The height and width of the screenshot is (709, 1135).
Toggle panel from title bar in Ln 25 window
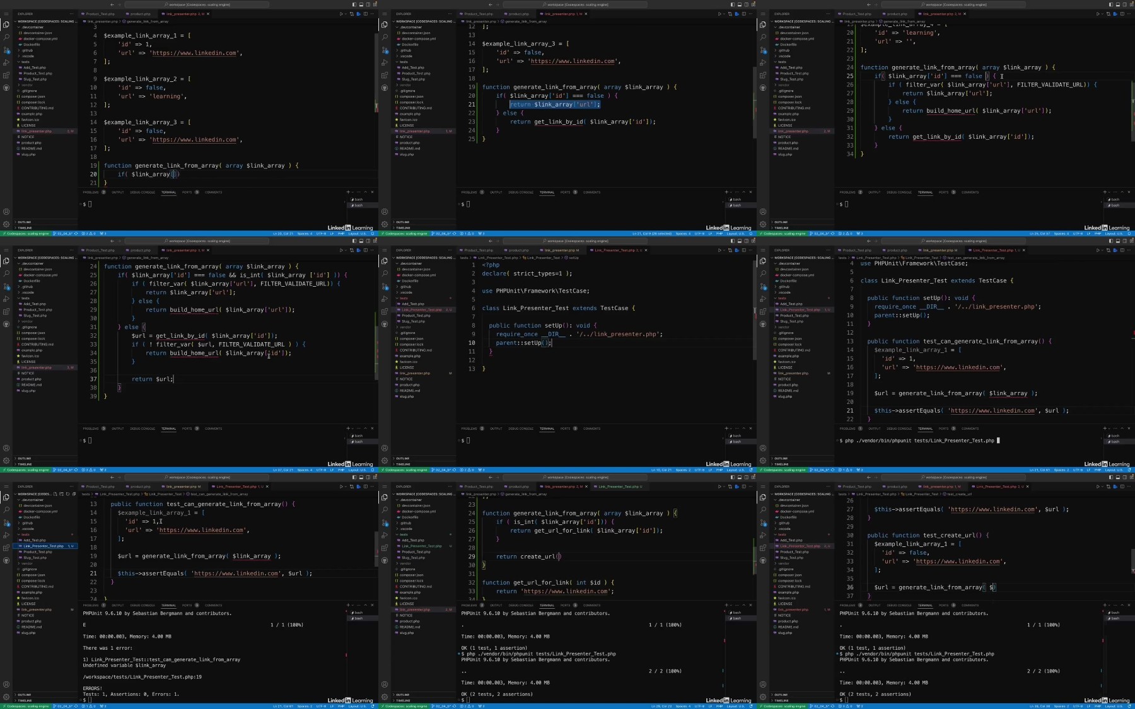pyautogui.click(x=1117, y=4)
